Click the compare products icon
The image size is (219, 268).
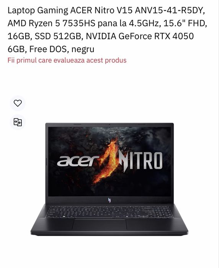point(18,122)
